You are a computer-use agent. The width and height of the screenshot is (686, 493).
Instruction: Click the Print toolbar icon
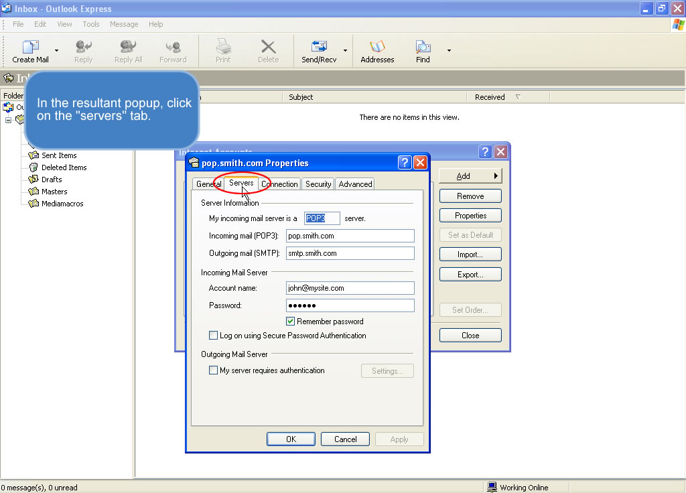pos(223,48)
